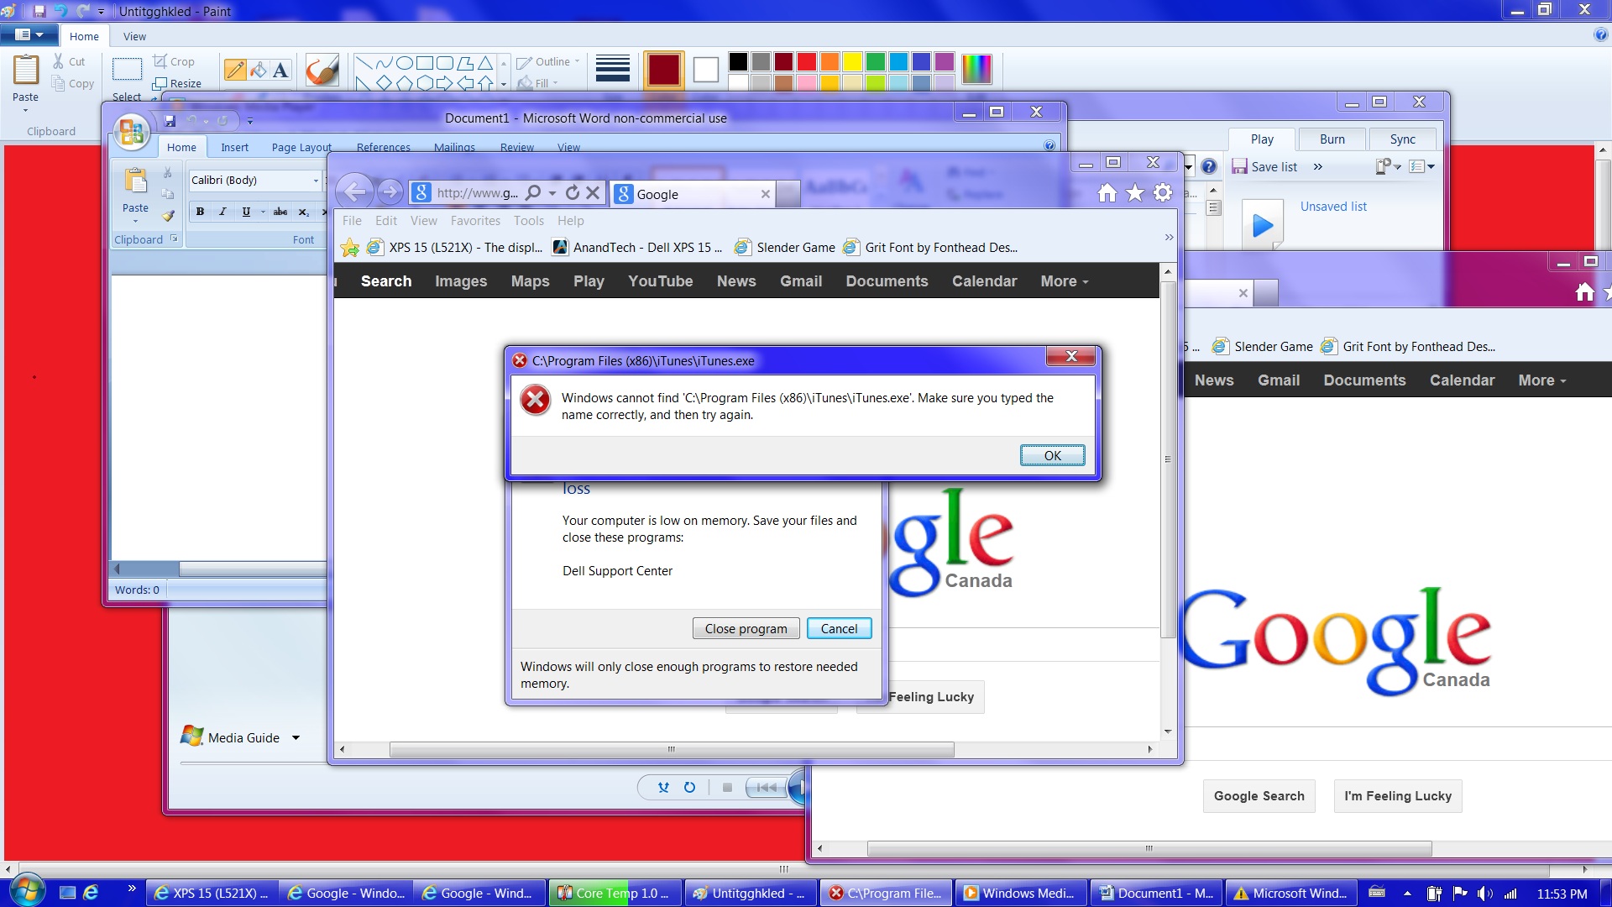Click the Word Office button orb
This screenshot has height=907, width=1612.
132,133
